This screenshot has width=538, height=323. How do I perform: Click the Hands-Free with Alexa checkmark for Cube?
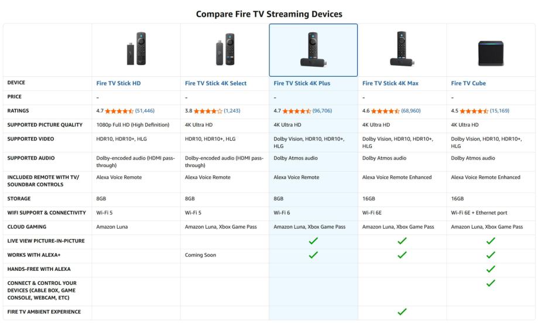point(491,269)
